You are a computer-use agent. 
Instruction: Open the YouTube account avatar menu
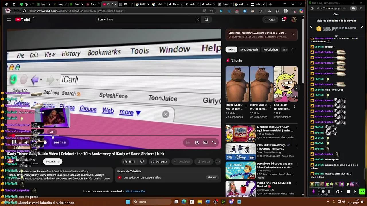(294, 19)
